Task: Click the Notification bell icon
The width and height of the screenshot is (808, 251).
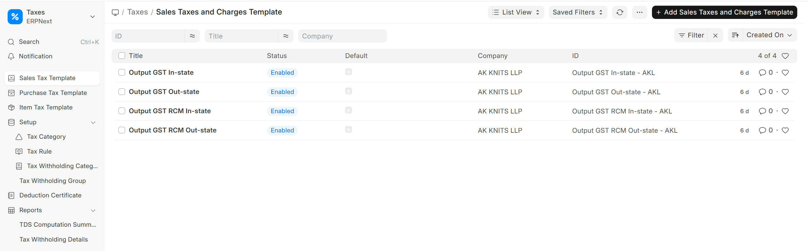Action: (11, 56)
